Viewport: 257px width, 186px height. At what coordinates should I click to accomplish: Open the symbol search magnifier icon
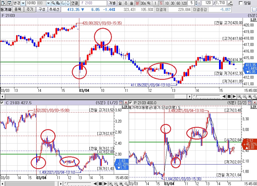pos(53,3)
